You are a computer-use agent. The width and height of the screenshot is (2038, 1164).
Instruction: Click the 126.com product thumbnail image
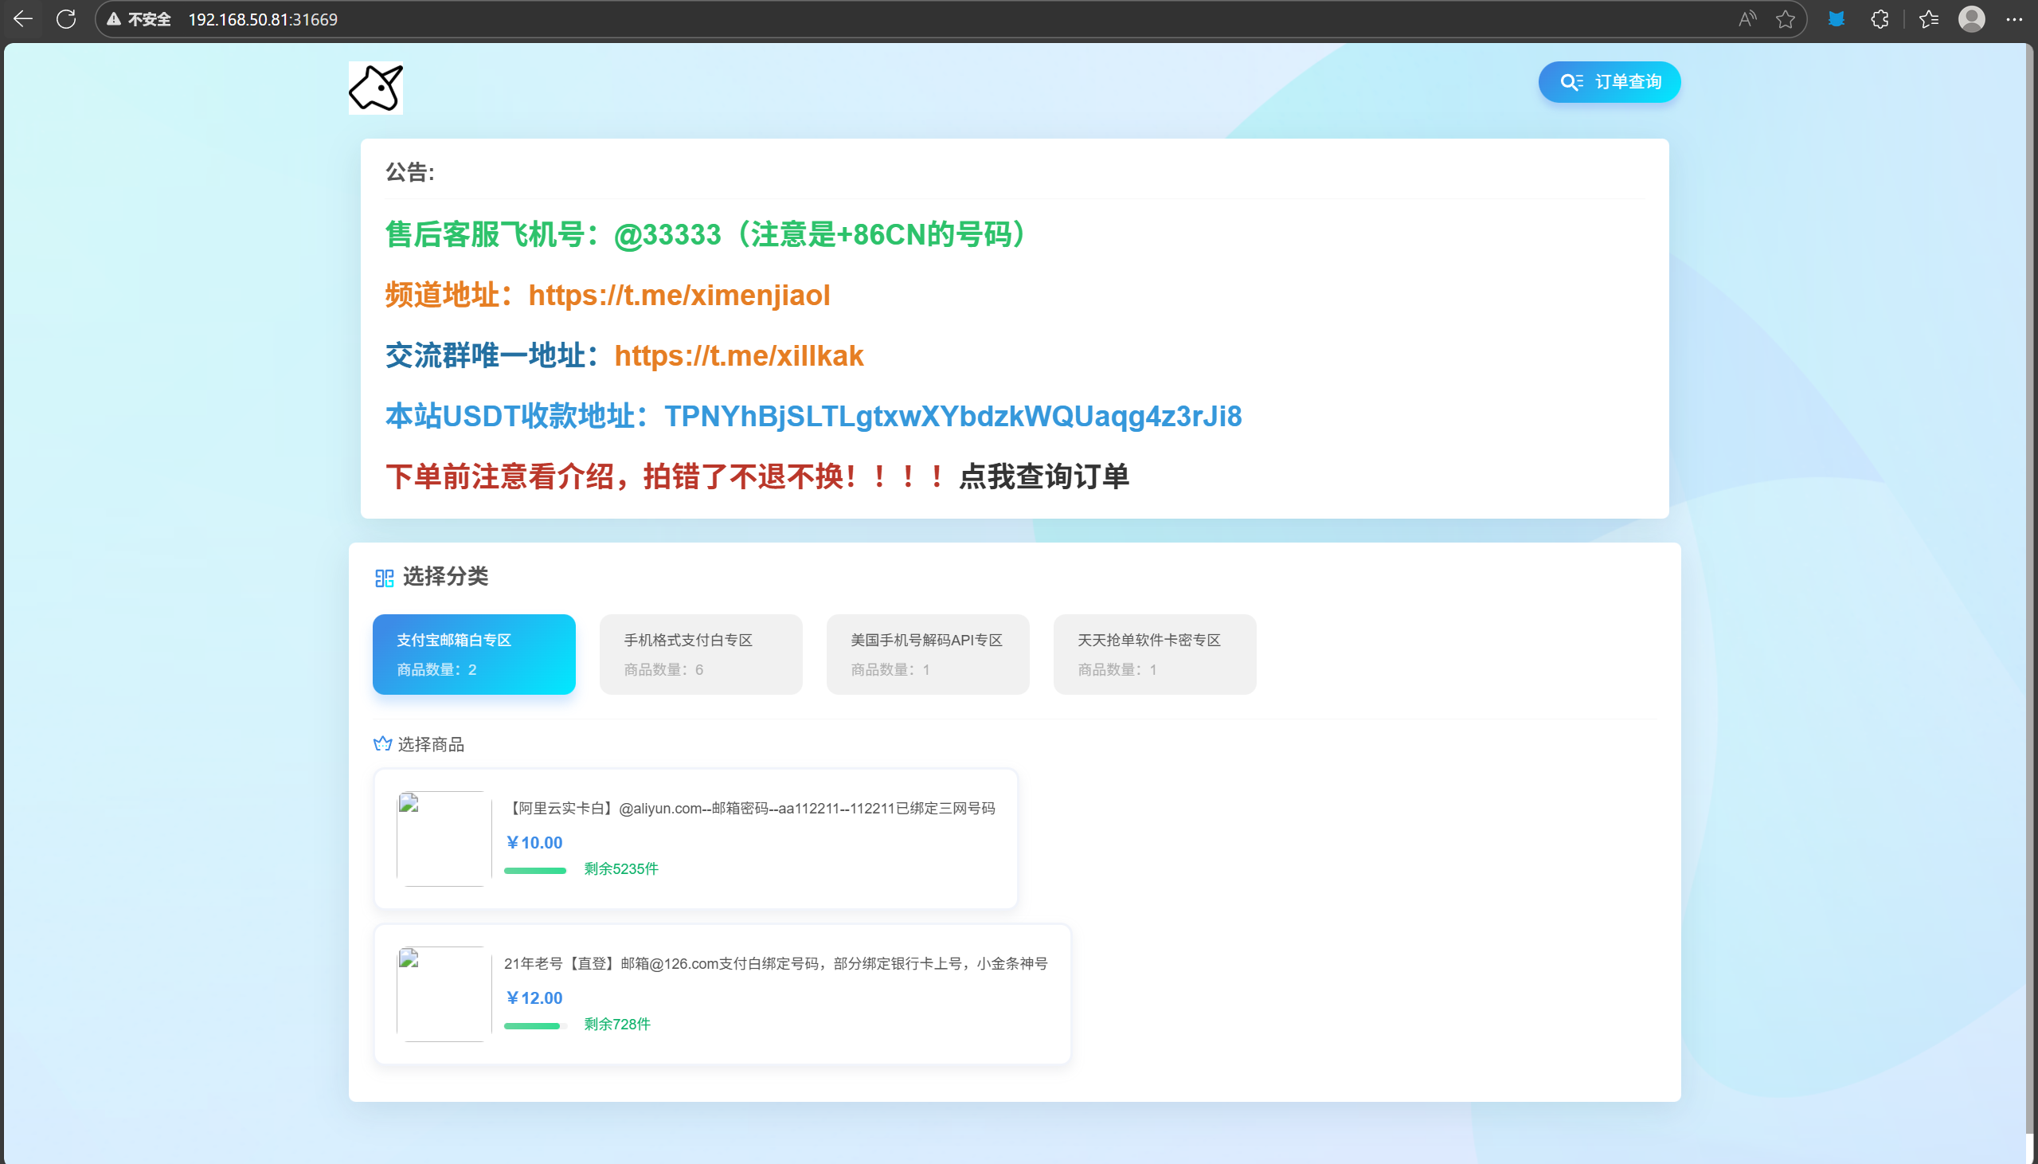click(444, 994)
